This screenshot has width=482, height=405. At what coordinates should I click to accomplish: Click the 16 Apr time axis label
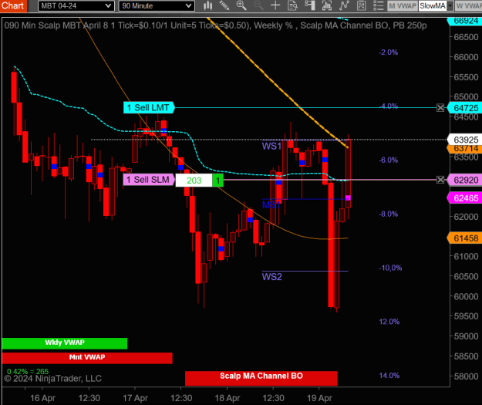[x=42, y=398]
